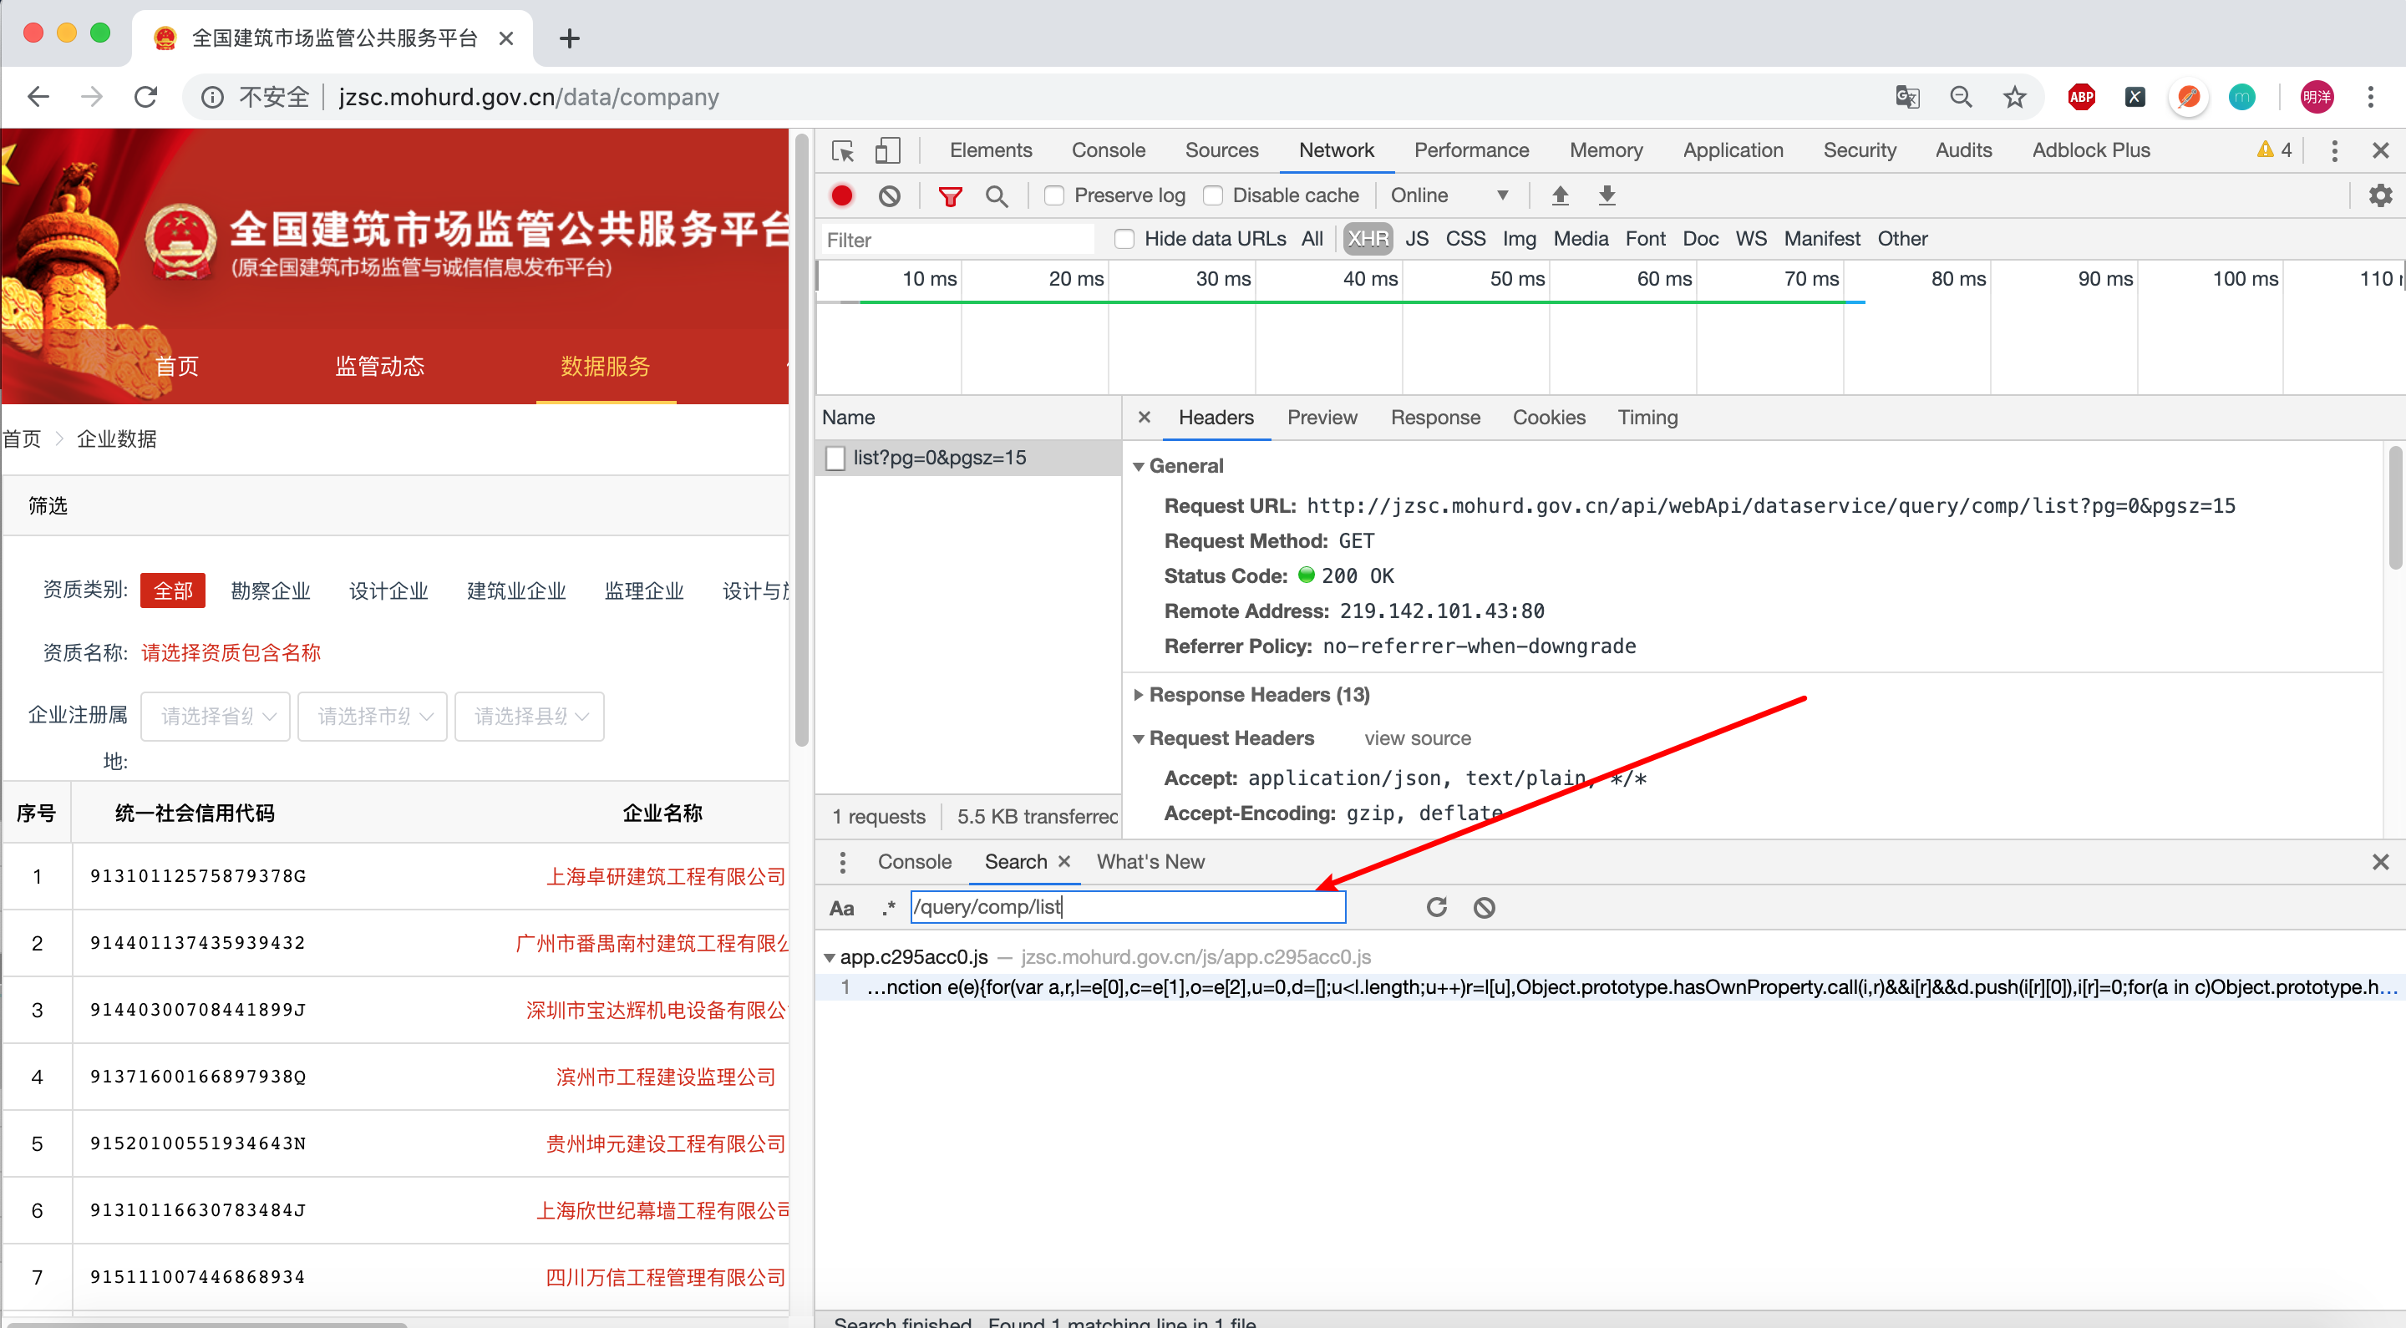
Task: Click the browser back arrow
Action: click(x=38, y=97)
